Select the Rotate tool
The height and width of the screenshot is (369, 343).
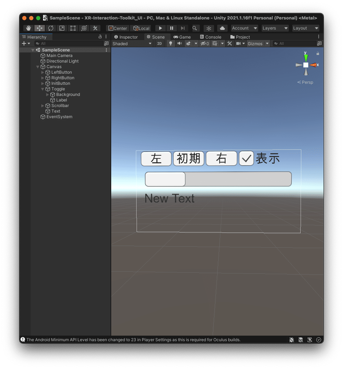point(51,28)
